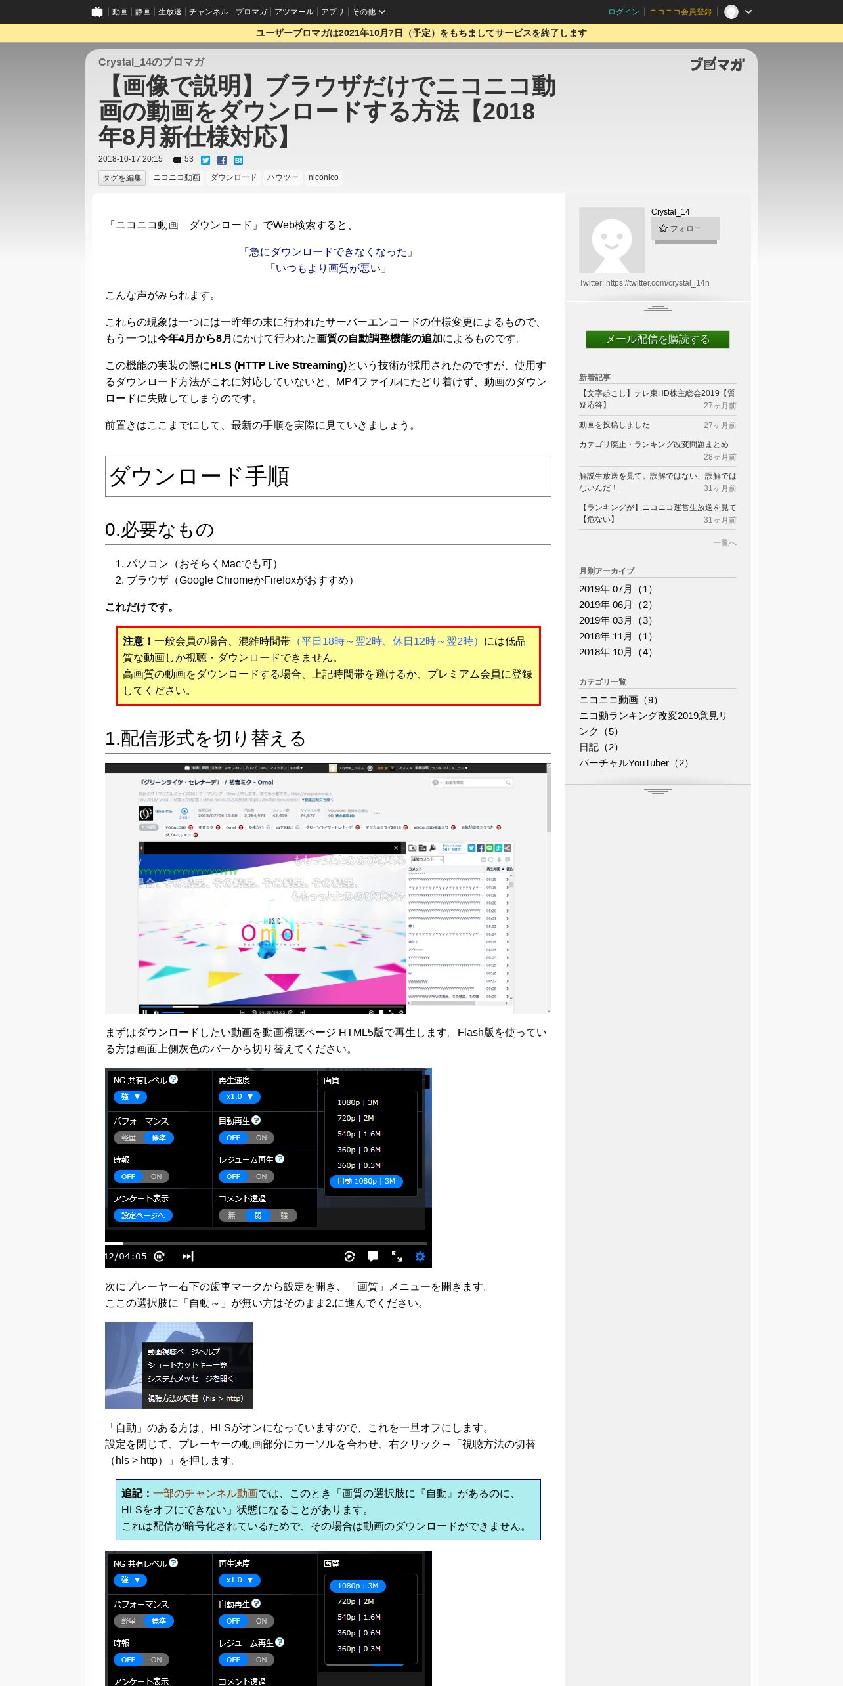This screenshot has width=843, height=1686.
Task: Open the ダウンロード tag
Action: (x=233, y=177)
